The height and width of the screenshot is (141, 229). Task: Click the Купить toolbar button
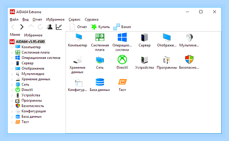click(x=100, y=27)
